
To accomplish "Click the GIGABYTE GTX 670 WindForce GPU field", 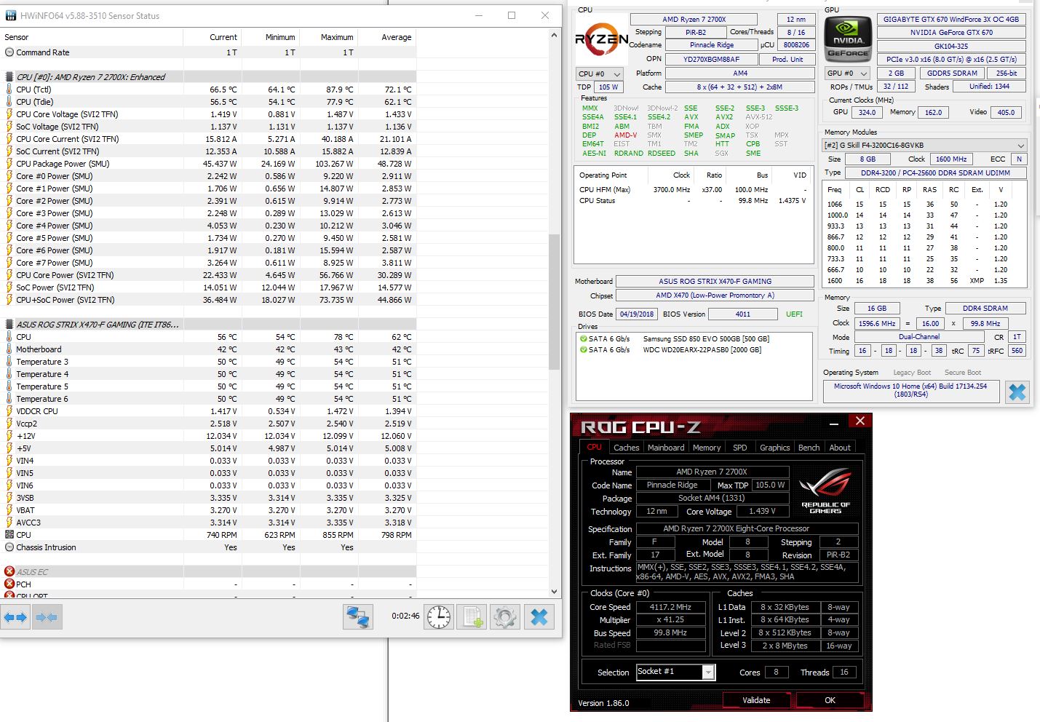I will 951,20.
